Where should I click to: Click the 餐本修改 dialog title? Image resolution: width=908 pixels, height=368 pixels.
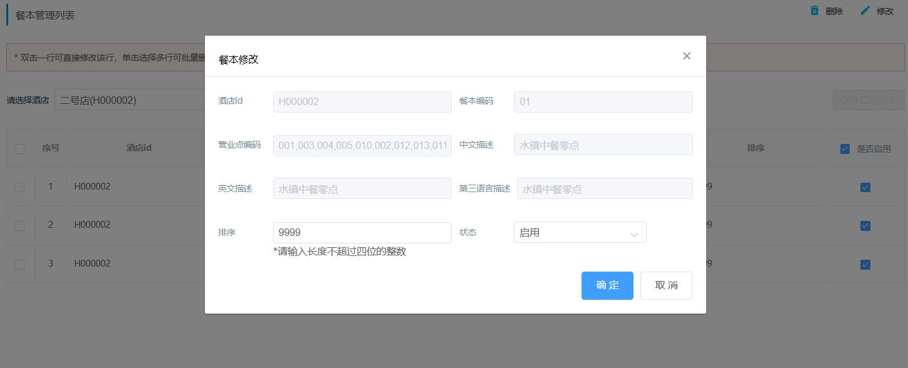[238, 59]
